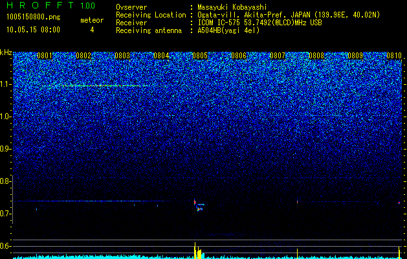Click the 1.0 frequency axis label
This screenshot has width=407, height=259.
[x=6, y=117]
